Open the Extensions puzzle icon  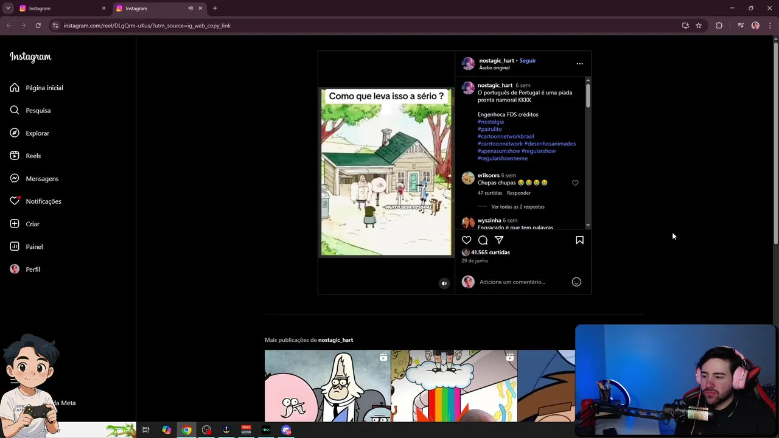click(x=719, y=26)
